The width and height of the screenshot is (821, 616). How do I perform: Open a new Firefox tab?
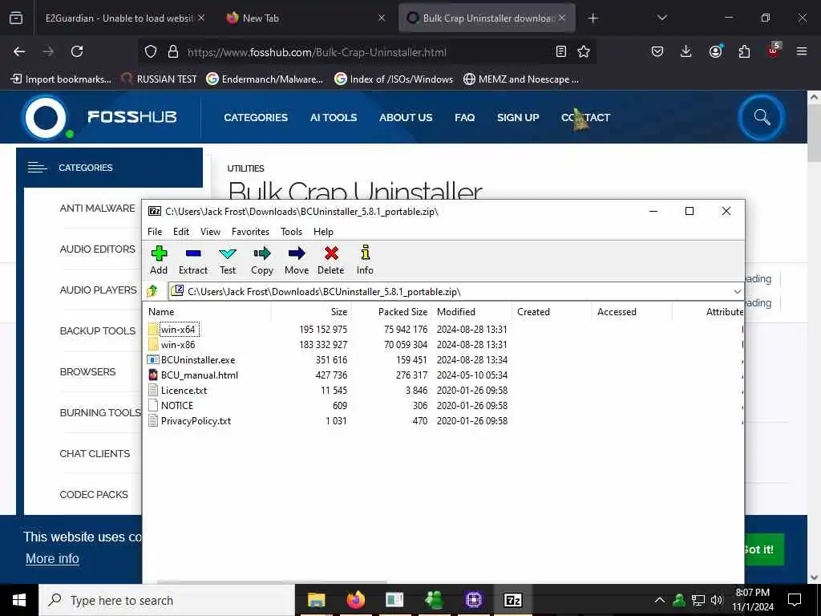592,18
